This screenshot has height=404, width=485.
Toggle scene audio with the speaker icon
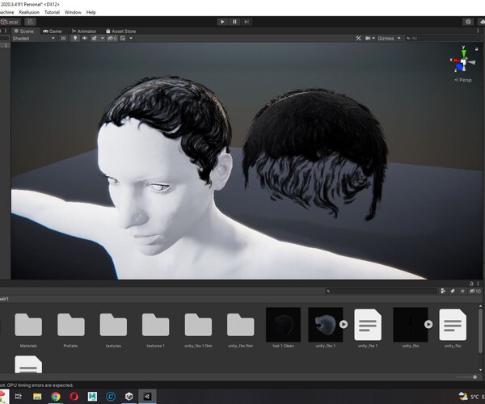85,38
